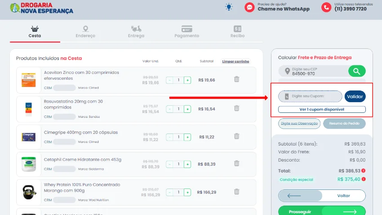This screenshot has height=215, width=382.
Task: Focus the Digite seu Cupom field
Action: click(310, 96)
